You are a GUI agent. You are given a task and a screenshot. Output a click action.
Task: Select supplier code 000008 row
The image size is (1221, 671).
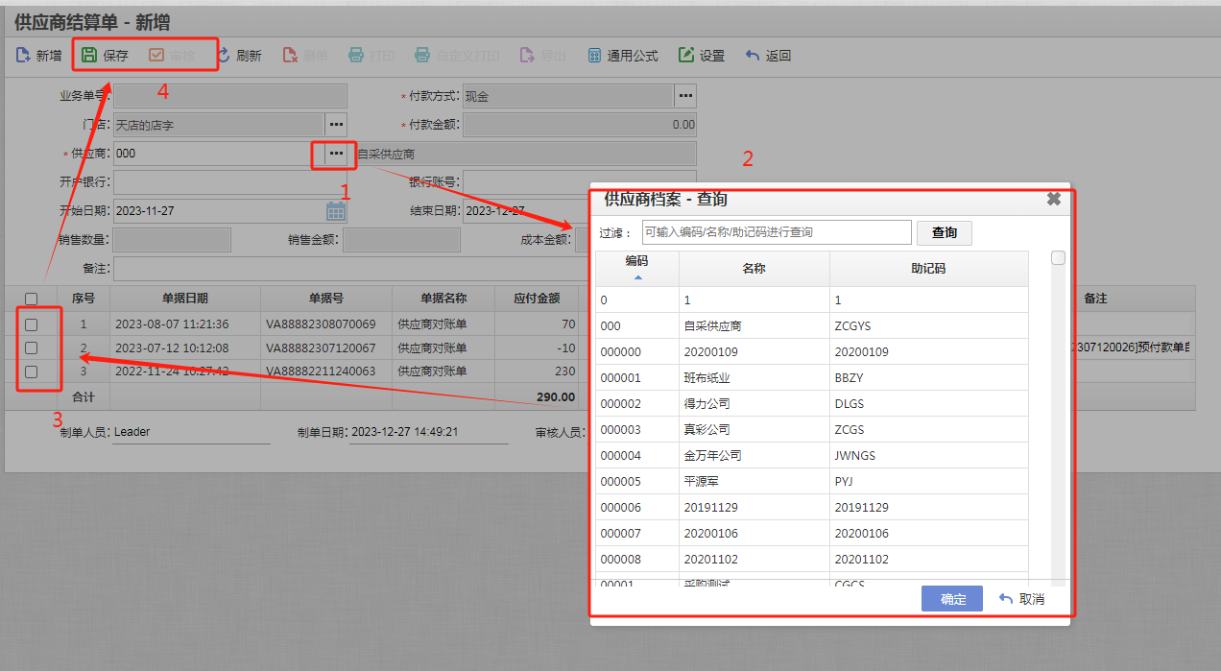812,560
